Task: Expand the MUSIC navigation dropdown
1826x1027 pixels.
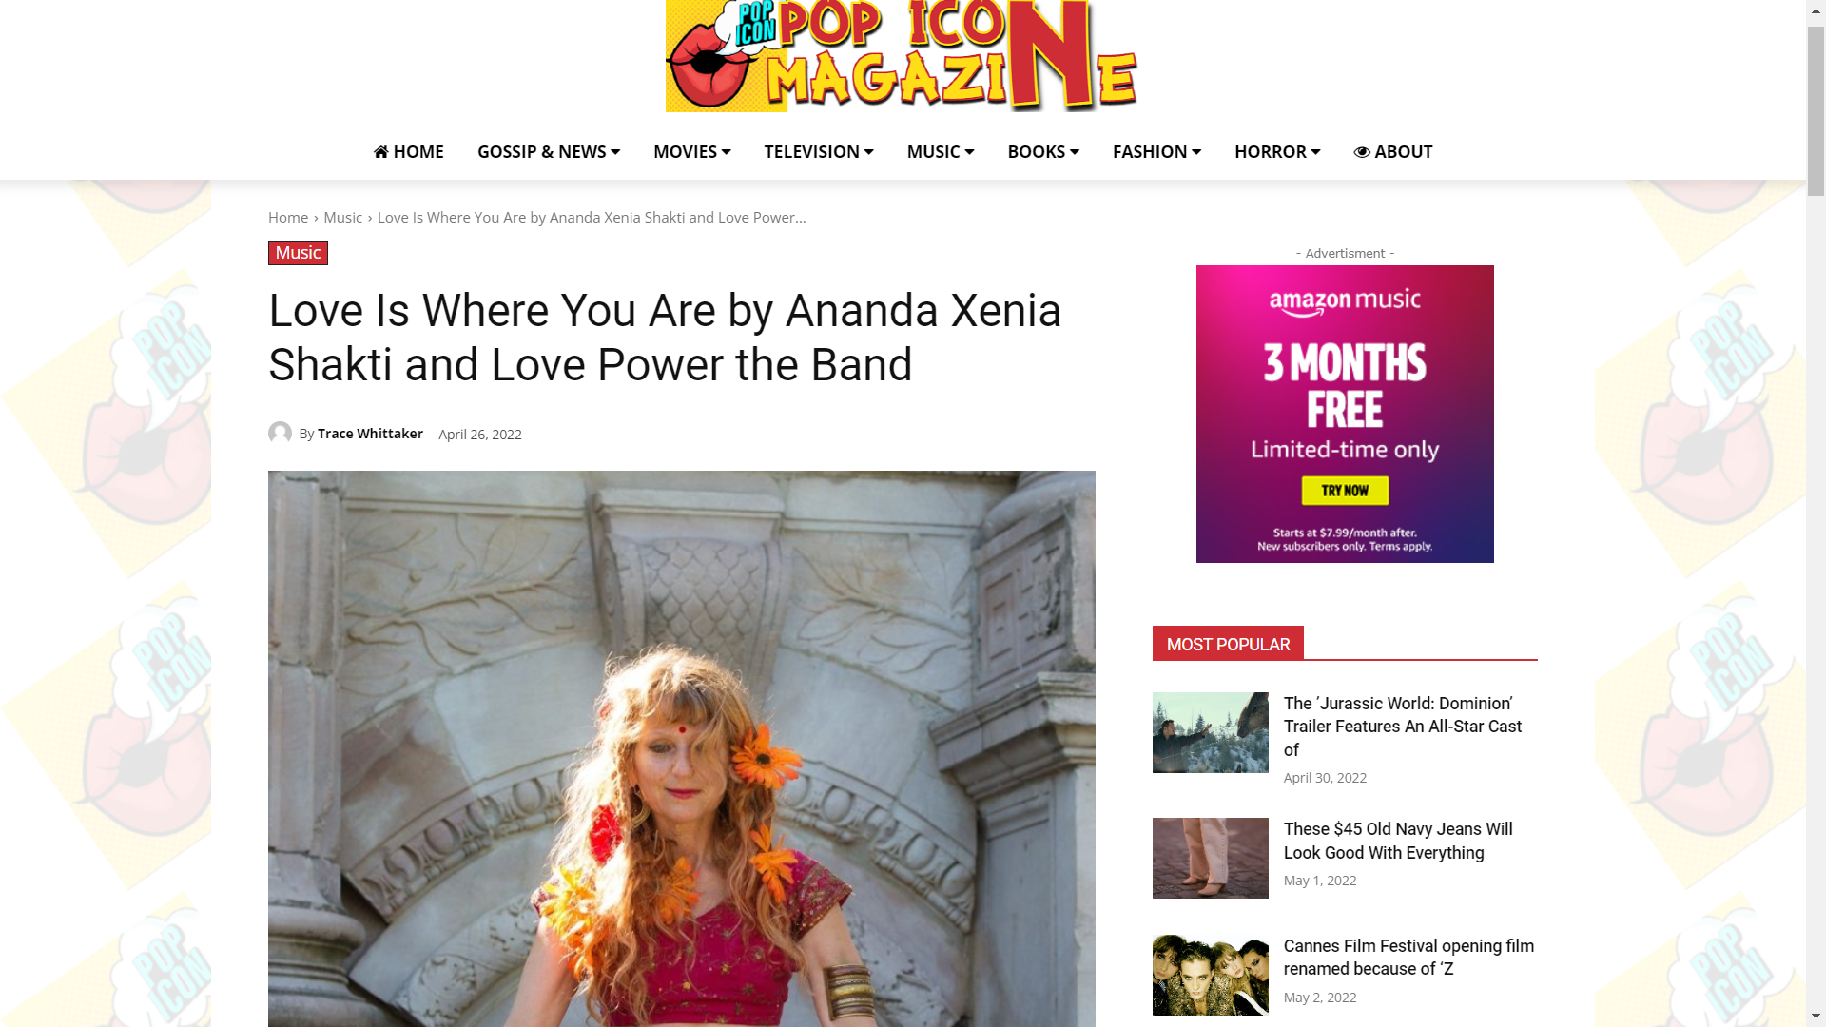Action: pyautogui.click(x=941, y=152)
